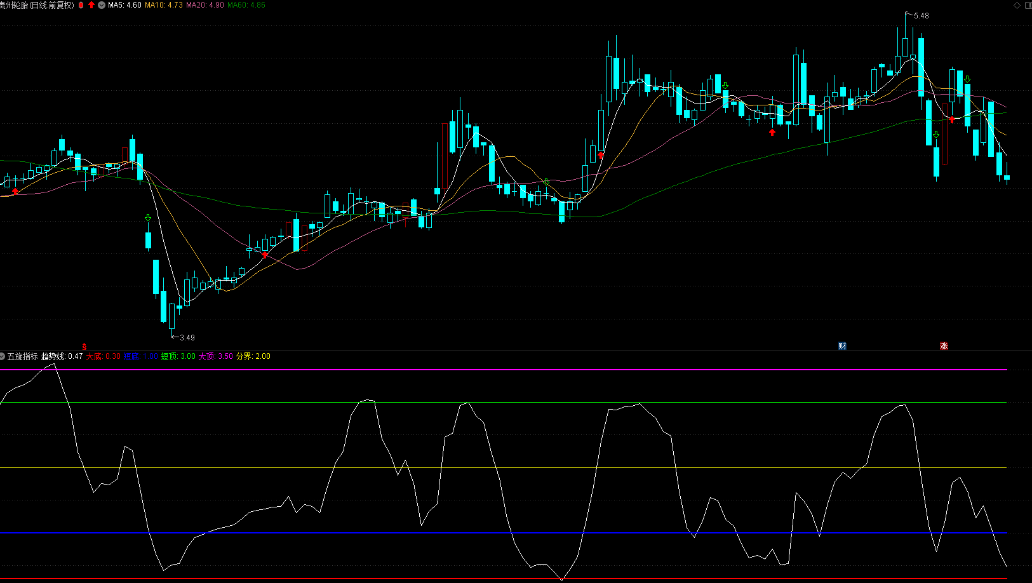The height and width of the screenshot is (583, 1032).
Task: Click the magenta 大顶: 3.50 label
Action: [216, 356]
